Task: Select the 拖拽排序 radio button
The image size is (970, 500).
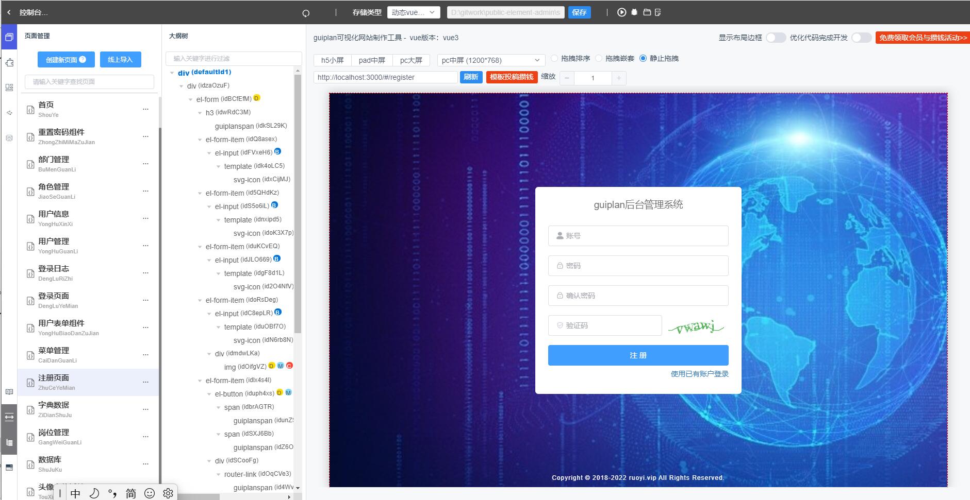Action: (x=555, y=59)
